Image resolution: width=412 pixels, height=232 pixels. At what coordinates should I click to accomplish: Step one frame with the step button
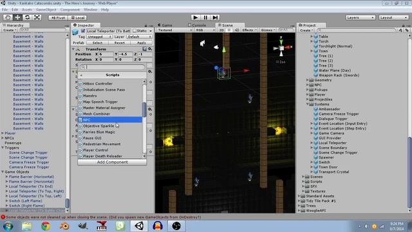coord(215,17)
